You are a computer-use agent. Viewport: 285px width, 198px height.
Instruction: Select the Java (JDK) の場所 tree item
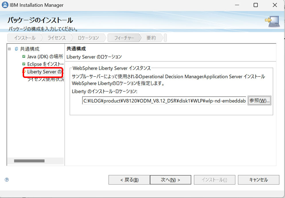click(x=45, y=56)
